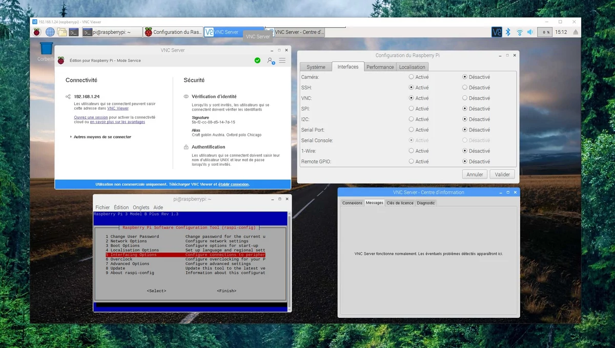Enable SPI with the Activé radio
615x348 pixels.
(412, 108)
